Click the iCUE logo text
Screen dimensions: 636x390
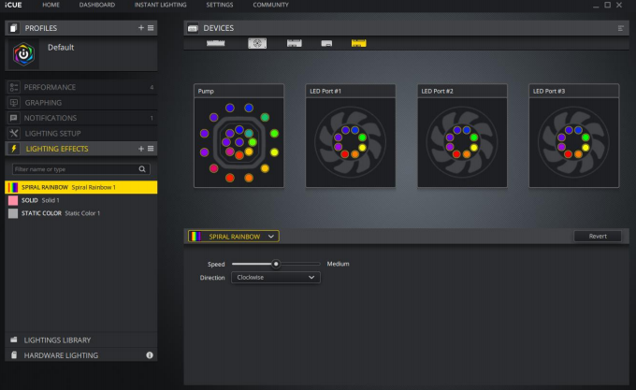(x=13, y=5)
